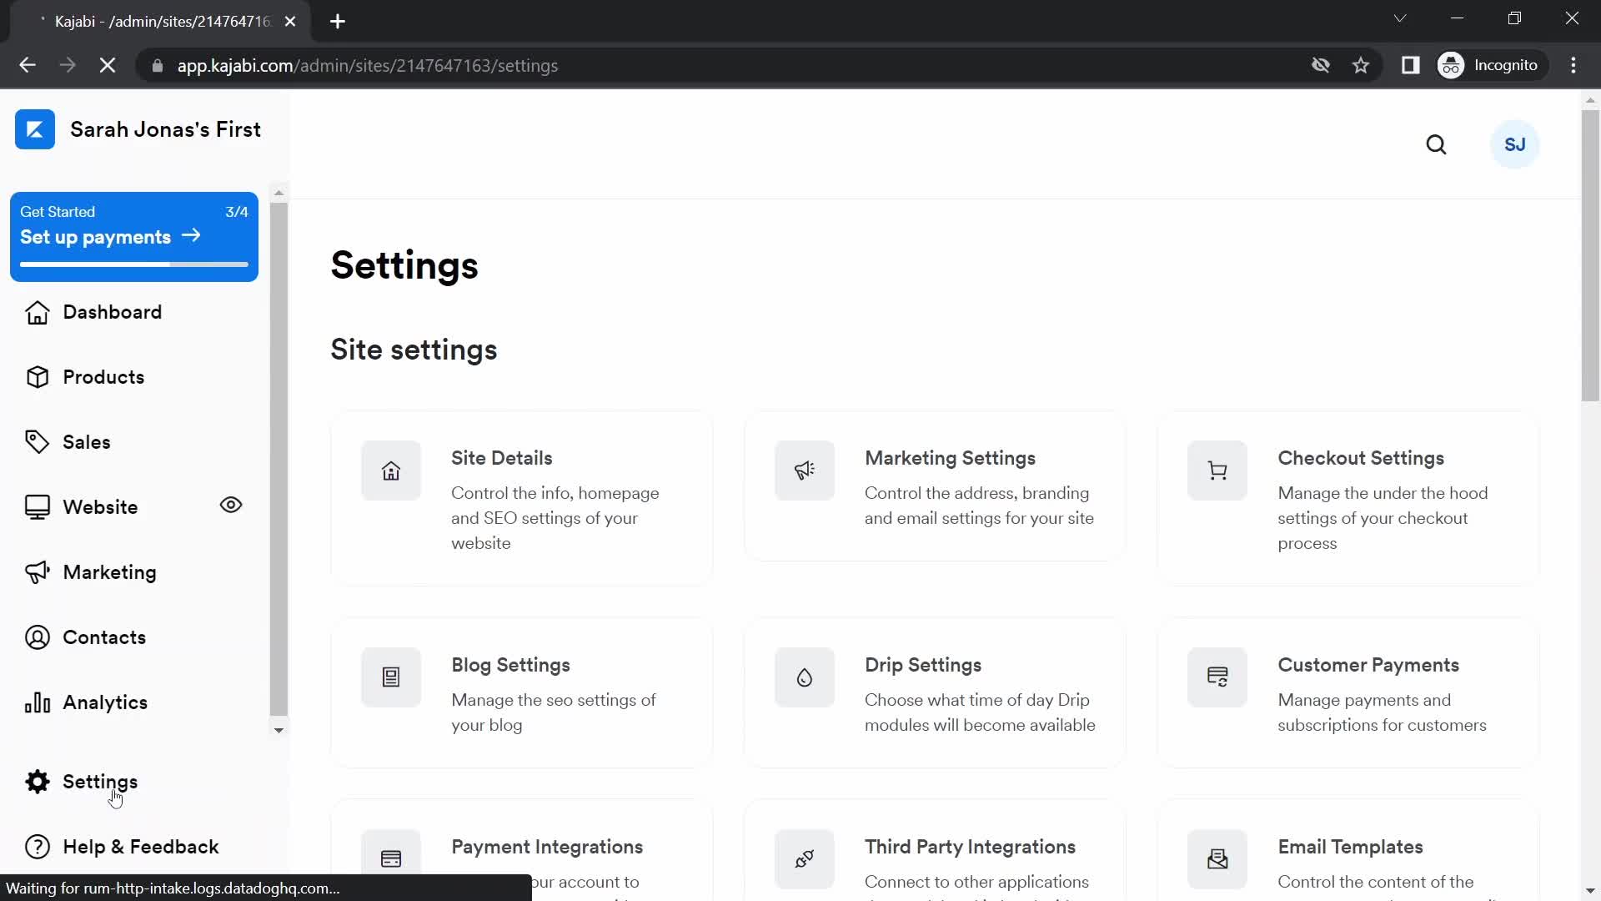The image size is (1601, 901).
Task: Click the Analytics bar chart icon
Action: 37,702
